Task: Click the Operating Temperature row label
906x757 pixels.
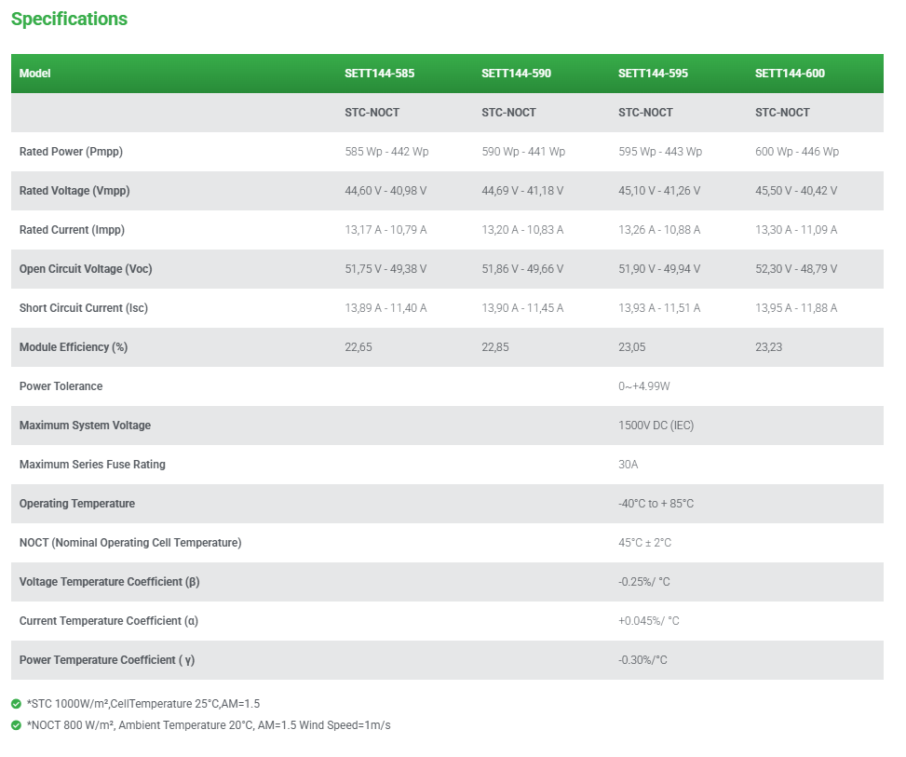Action: 77,504
